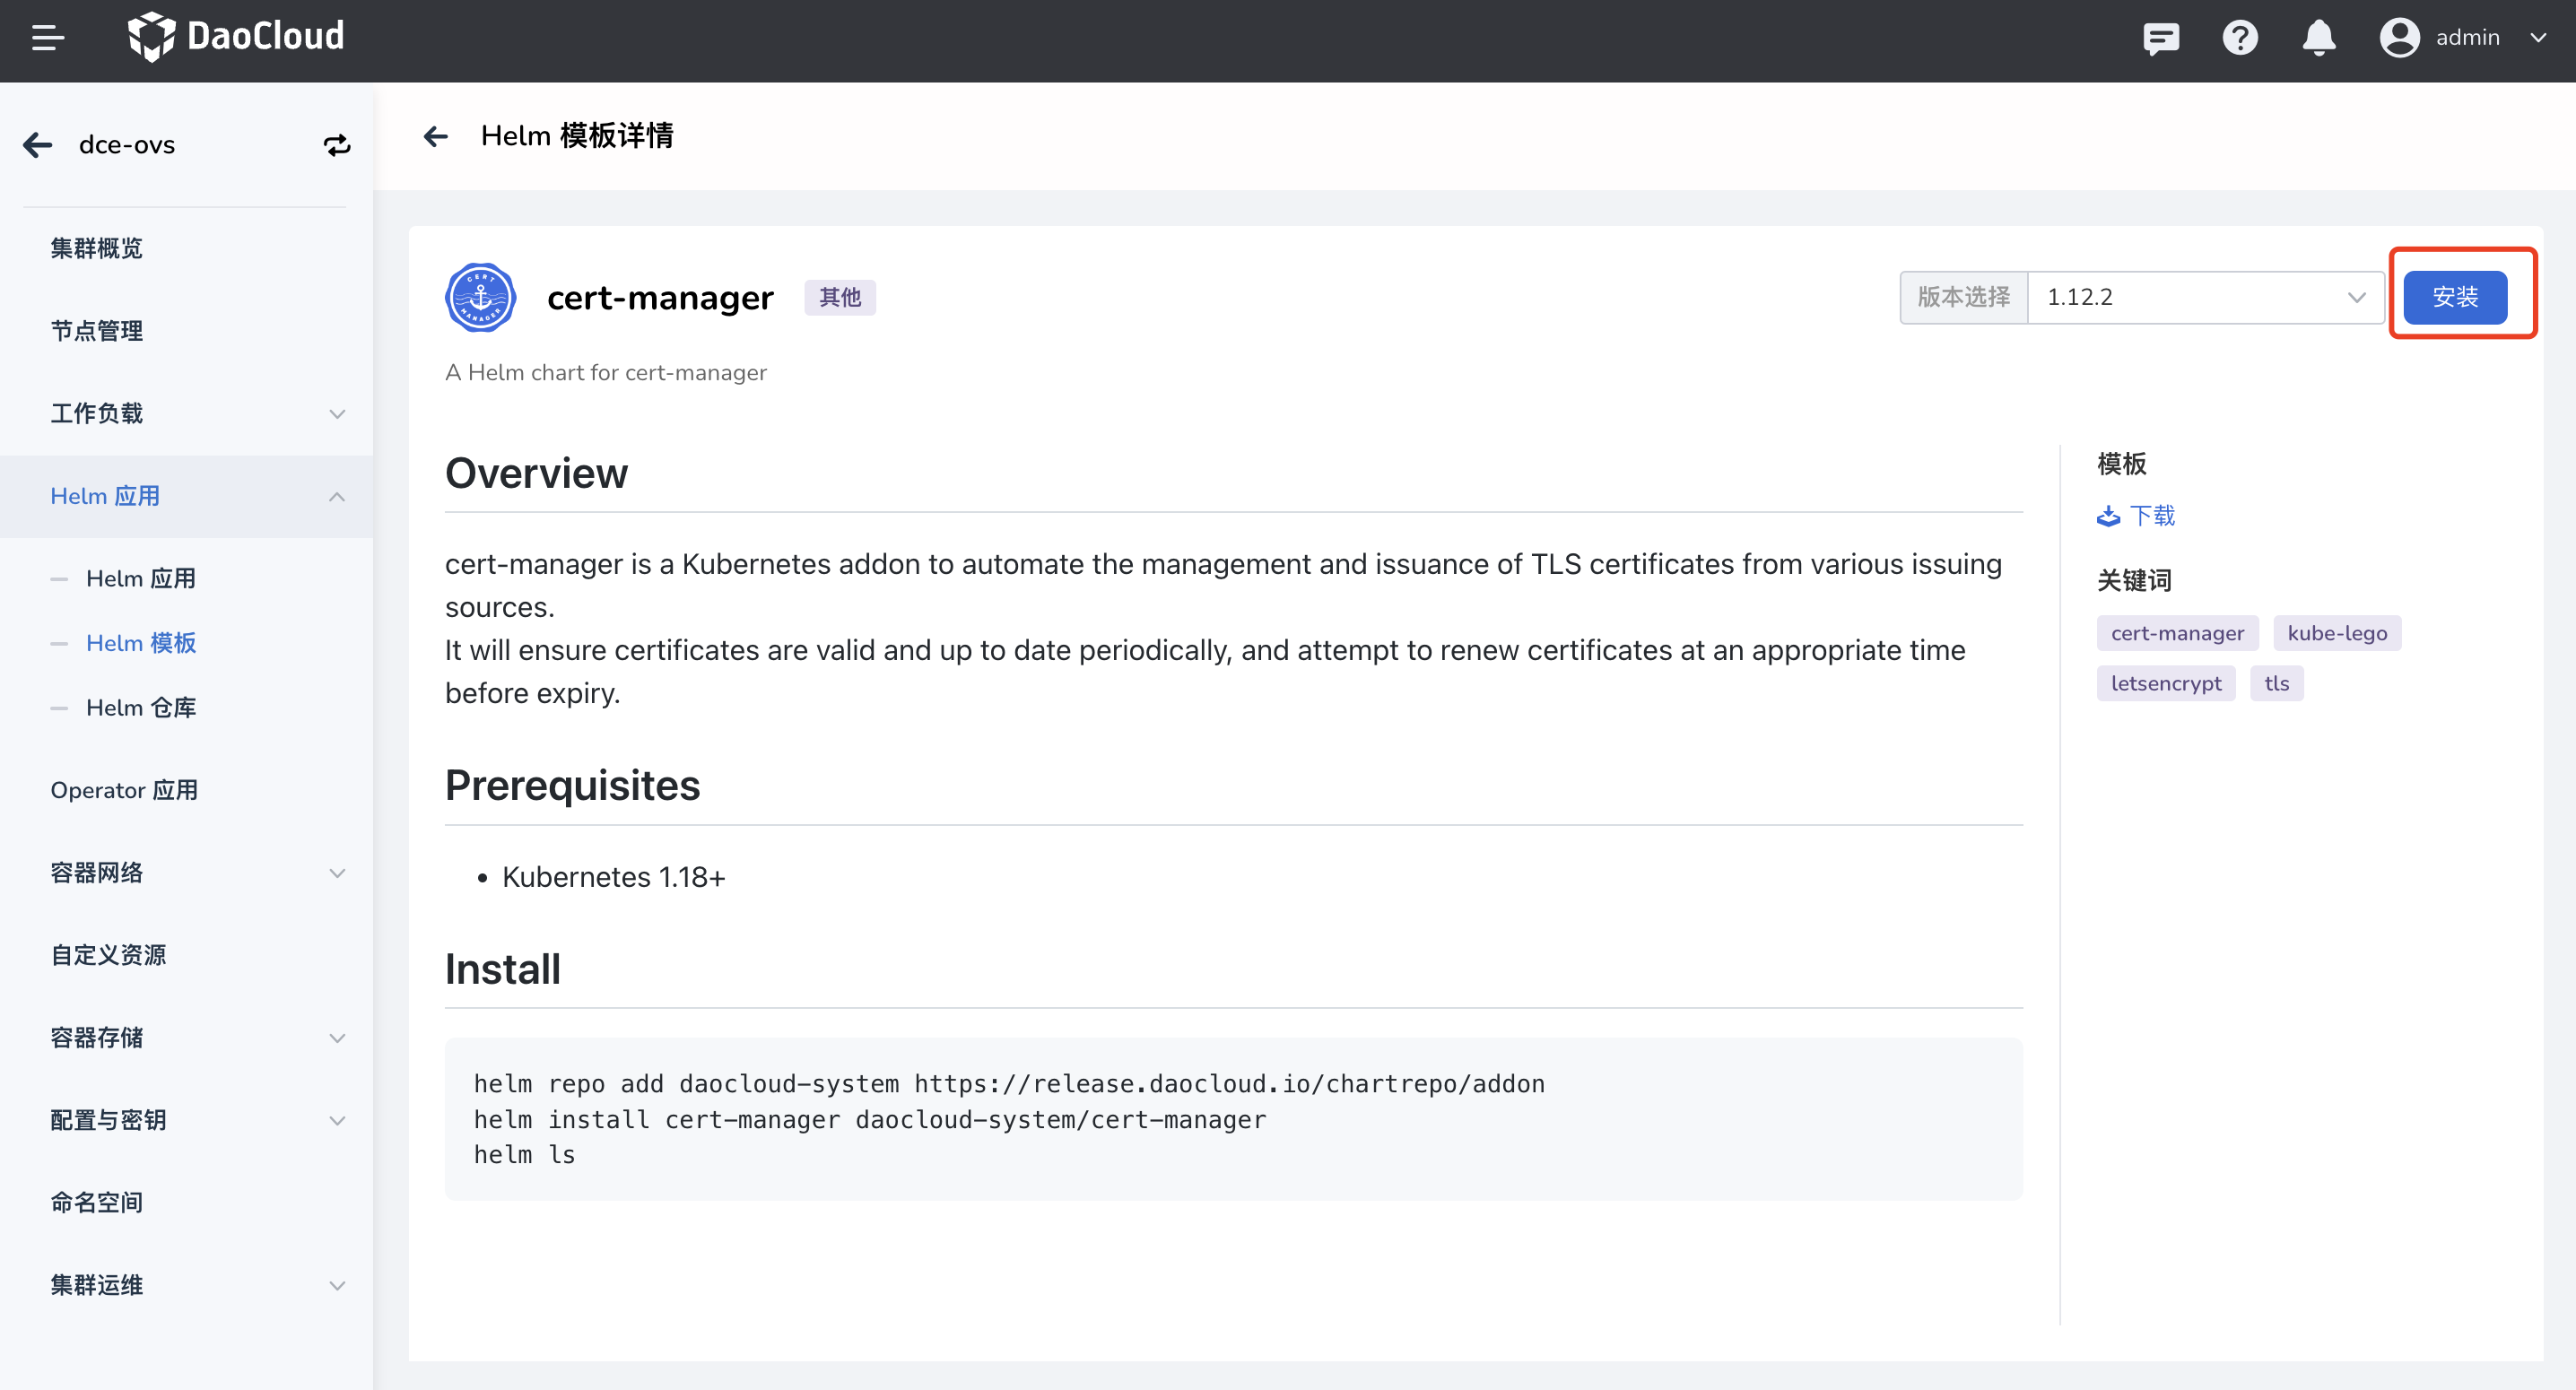The image size is (2576, 1390).
Task: Click the switch cluster icon beside dce-ovs
Action: [336, 145]
